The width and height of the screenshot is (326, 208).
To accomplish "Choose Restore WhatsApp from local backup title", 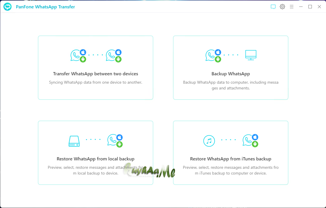I will [96, 159].
